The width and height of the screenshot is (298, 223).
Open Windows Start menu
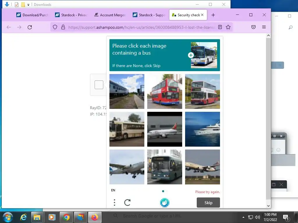[x=8, y=217]
